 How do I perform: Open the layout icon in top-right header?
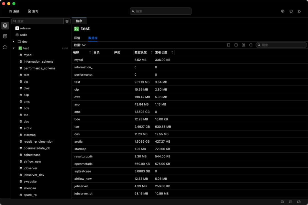tap(291, 11)
